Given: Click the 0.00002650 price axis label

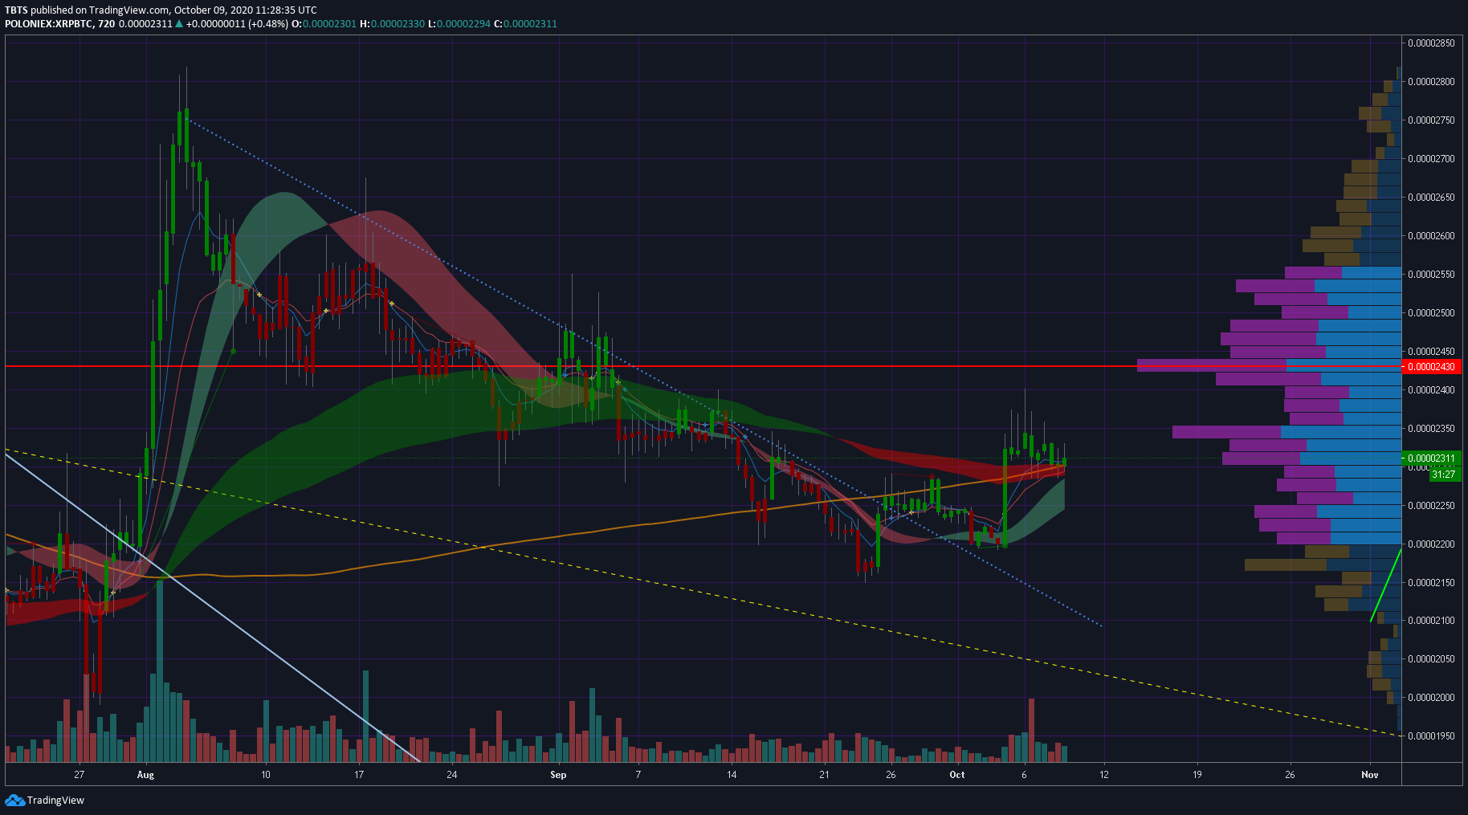Looking at the screenshot, I should pyautogui.click(x=1431, y=198).
